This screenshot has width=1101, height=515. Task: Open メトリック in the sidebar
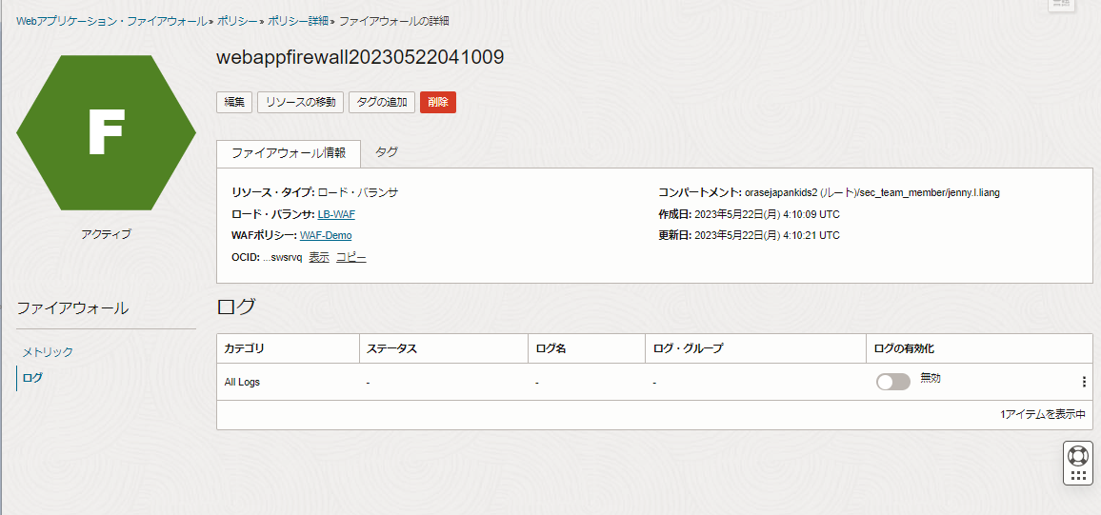[48, 352]
